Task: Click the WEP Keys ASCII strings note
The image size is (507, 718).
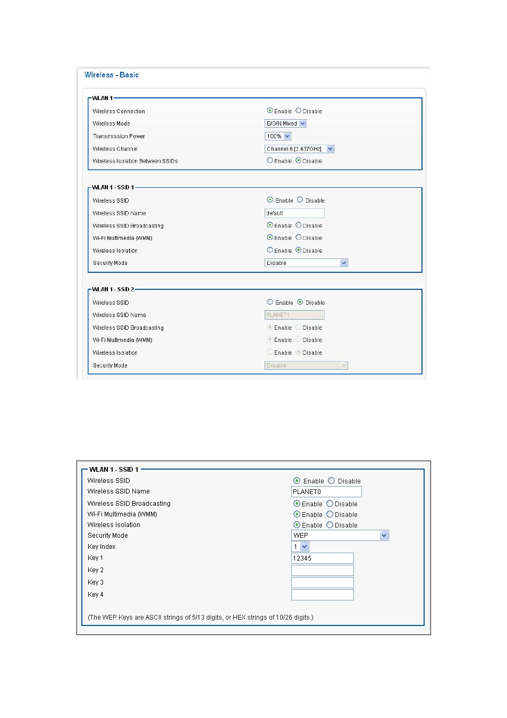Action: (200, 617)
